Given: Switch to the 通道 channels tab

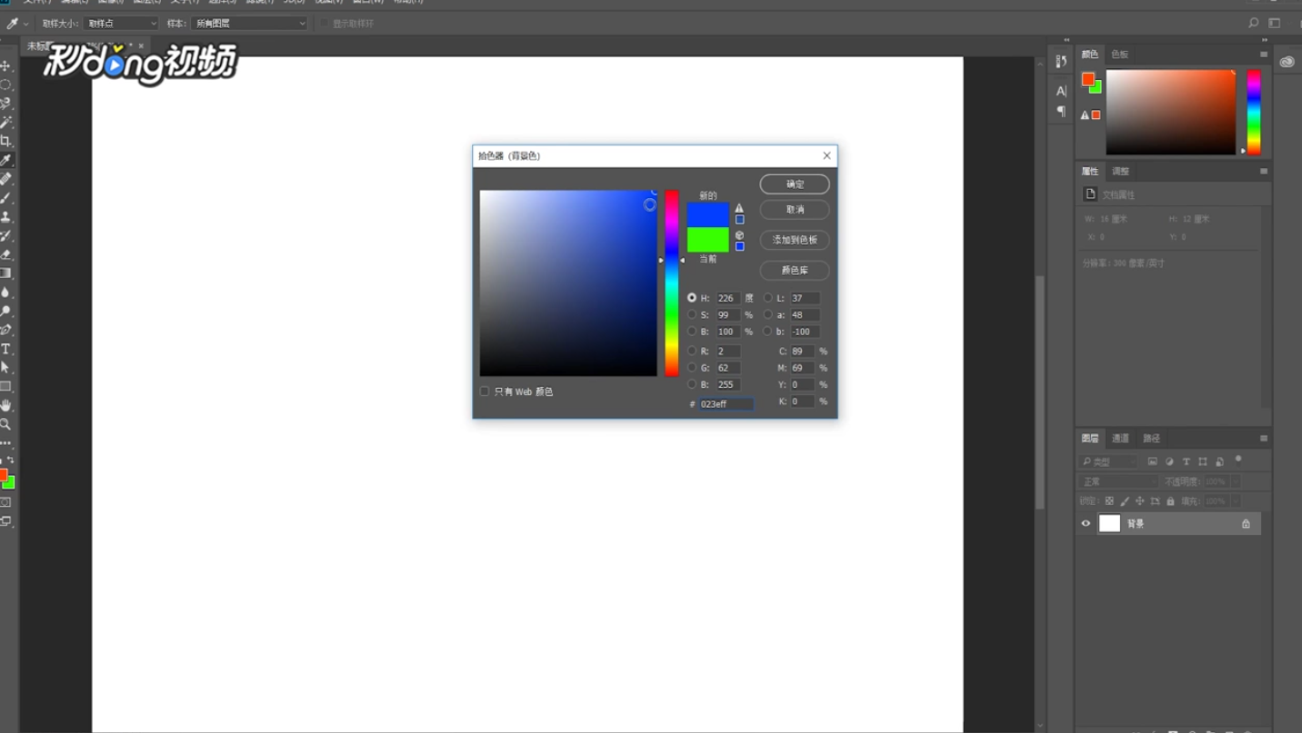Looking at the screenshot, I should 1120,438.
